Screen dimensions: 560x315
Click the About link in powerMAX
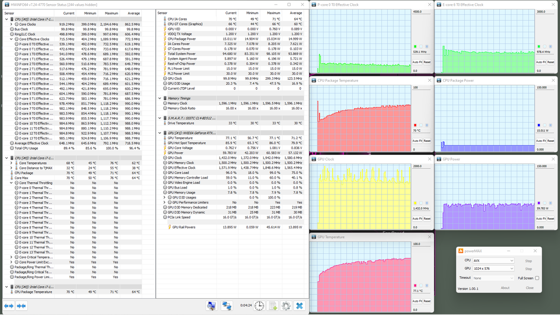[505, 288]
